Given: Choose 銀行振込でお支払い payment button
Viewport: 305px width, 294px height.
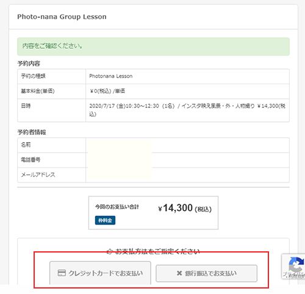Looking at the screenshot, I should coord(206,273).
